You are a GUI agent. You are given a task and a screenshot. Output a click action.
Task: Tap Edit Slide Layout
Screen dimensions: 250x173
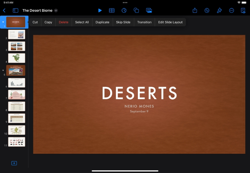click(x=170, y=22)
